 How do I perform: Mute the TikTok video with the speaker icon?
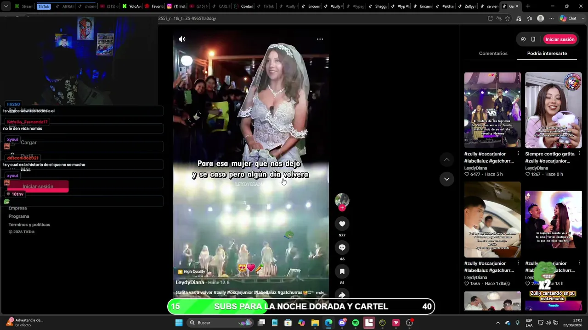pos(182,39)
